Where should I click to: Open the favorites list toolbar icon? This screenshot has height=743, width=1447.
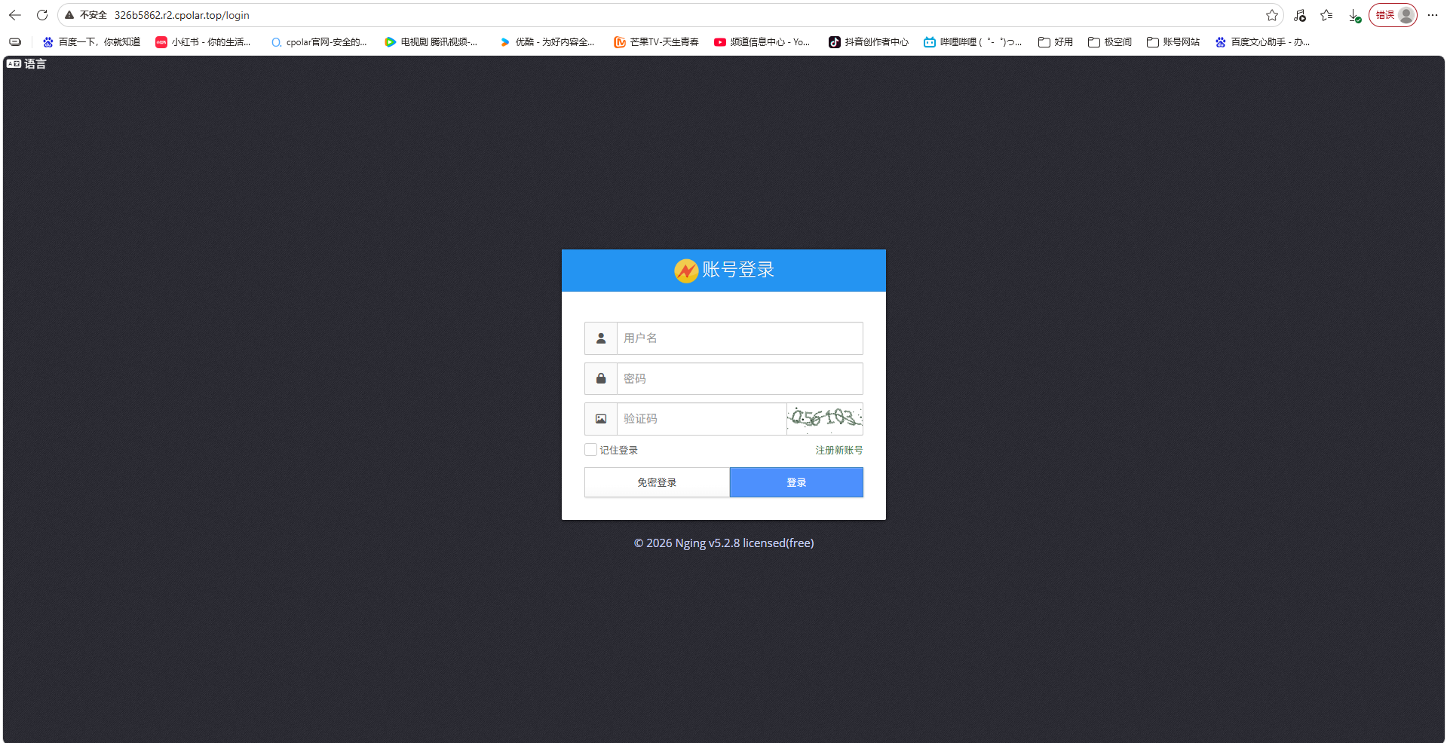point(1327,15)
